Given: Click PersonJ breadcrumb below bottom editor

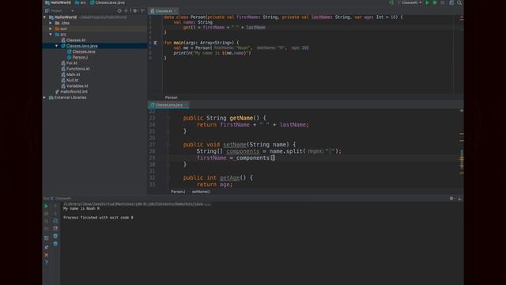Looking at the screenshot, I should click(x=178, y=192).
